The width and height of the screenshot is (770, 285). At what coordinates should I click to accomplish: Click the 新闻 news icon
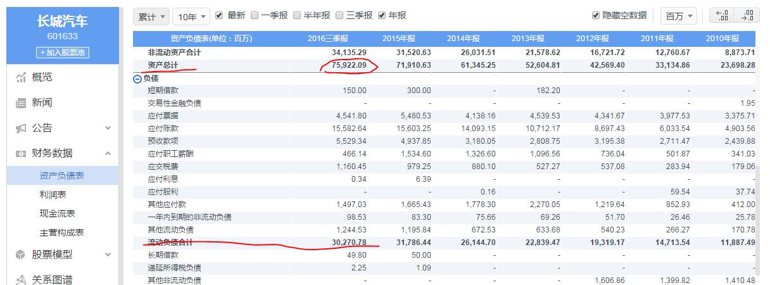(20, 103)
